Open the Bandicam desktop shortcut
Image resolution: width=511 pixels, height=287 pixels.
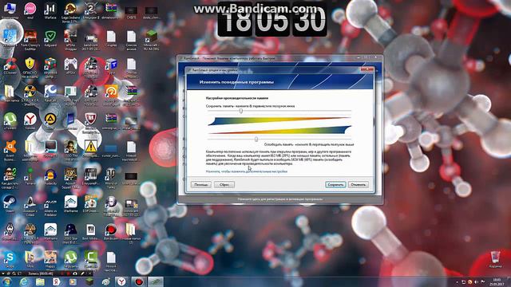[110, 232]
